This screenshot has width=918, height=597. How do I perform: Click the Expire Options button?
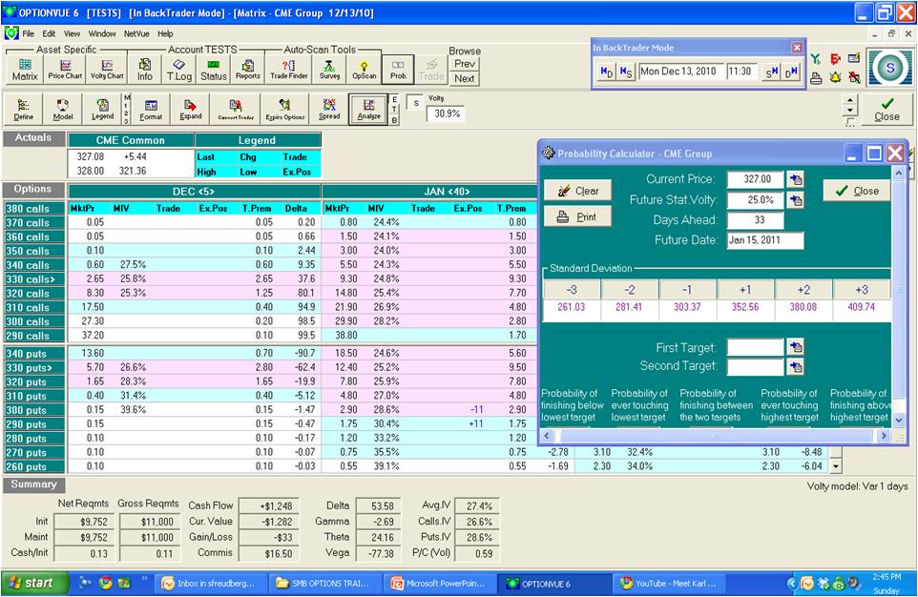(x=285, y=110)
